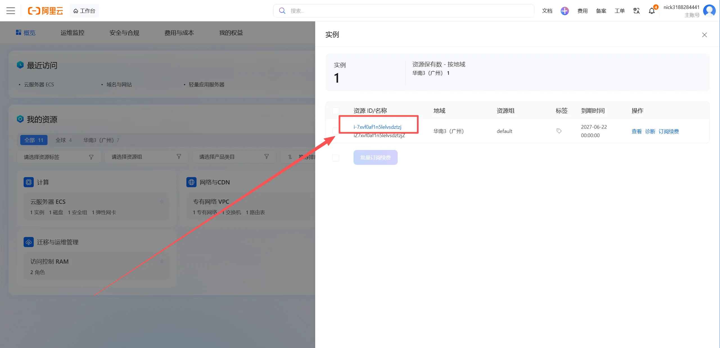Click the purple plus assistant icon
This screenshot has width=720, height=348.
[x=565, y=11]
